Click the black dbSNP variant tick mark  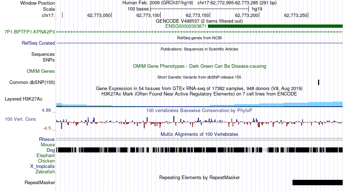tap(318, 82)
